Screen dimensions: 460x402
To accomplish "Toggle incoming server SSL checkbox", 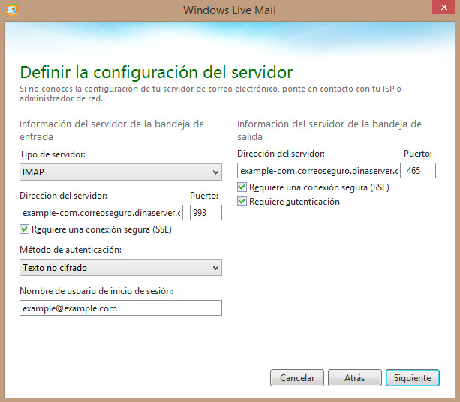I will pyautogui.click(x=24, y=229).
